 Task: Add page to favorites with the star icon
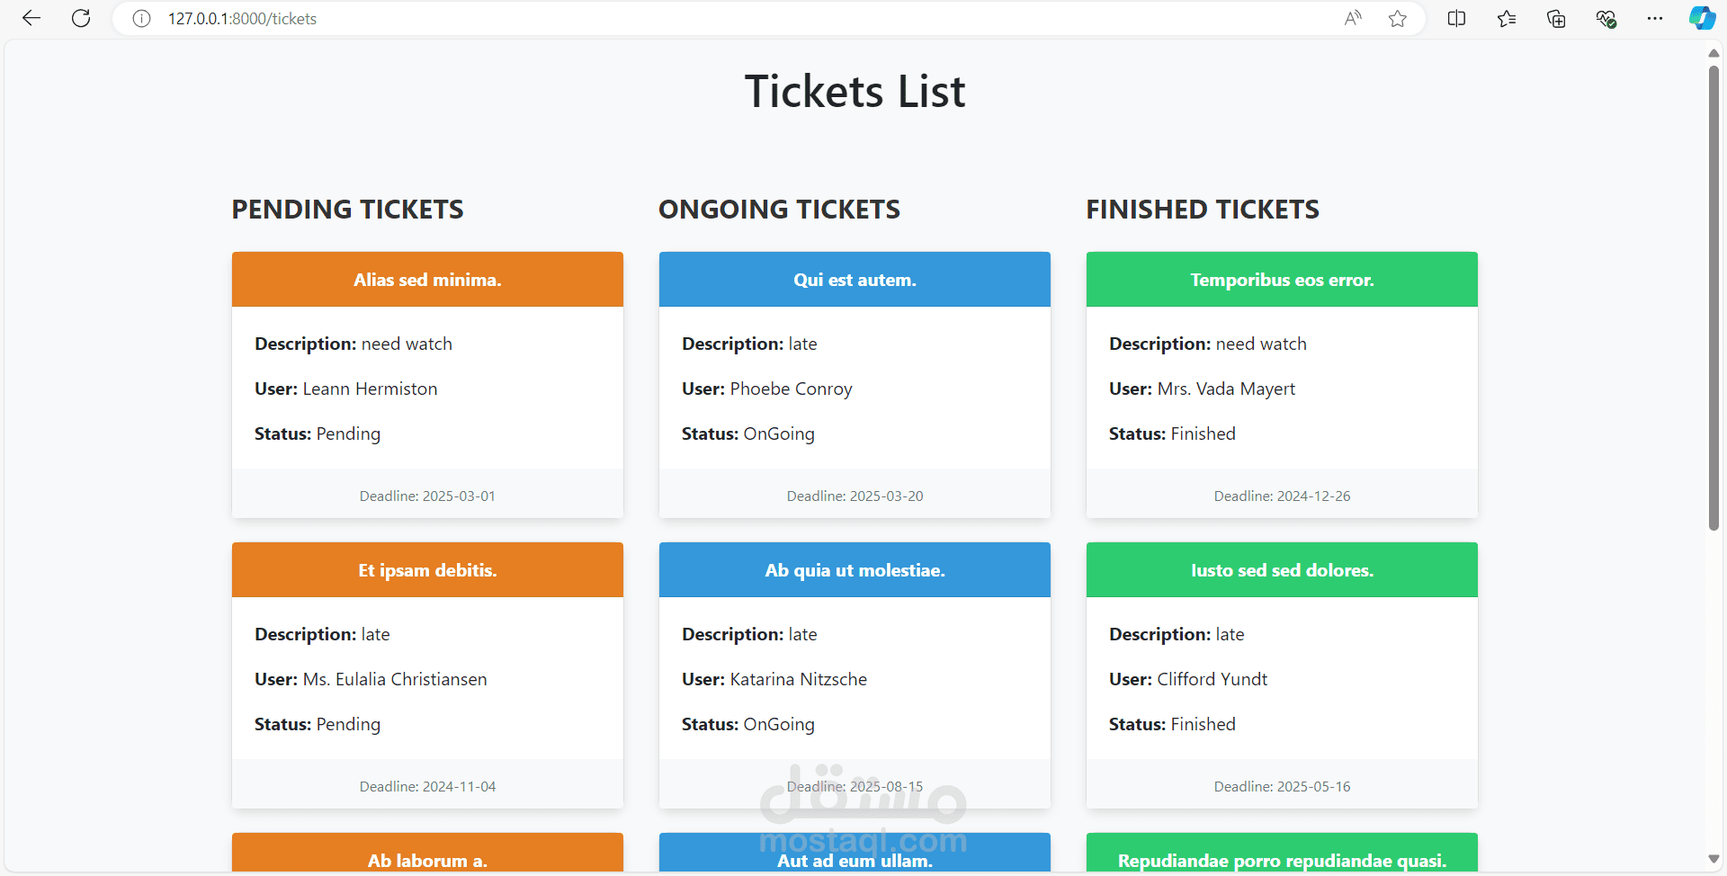[1397, 19]
